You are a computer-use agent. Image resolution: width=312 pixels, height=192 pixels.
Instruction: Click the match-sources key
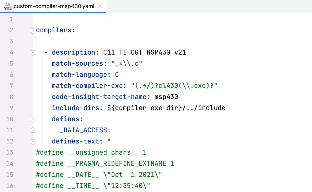pos(77,63)
